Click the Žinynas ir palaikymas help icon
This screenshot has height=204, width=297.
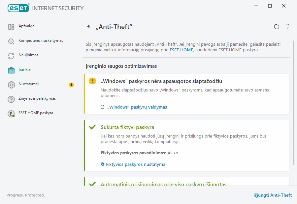click(x=11, y=99)
